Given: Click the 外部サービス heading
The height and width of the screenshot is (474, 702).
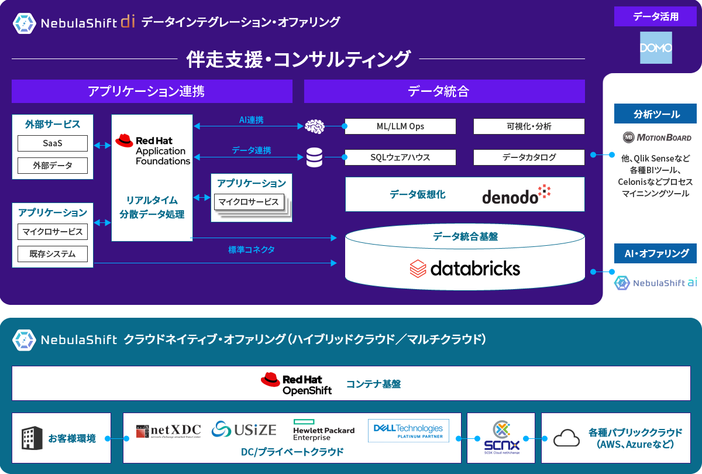Looking at the screenshot, I should click(53, 124).
